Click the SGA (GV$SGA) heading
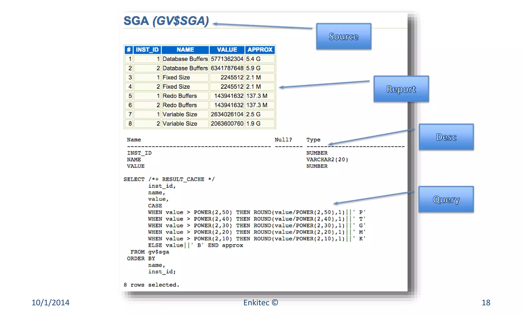 click(166, 21)
